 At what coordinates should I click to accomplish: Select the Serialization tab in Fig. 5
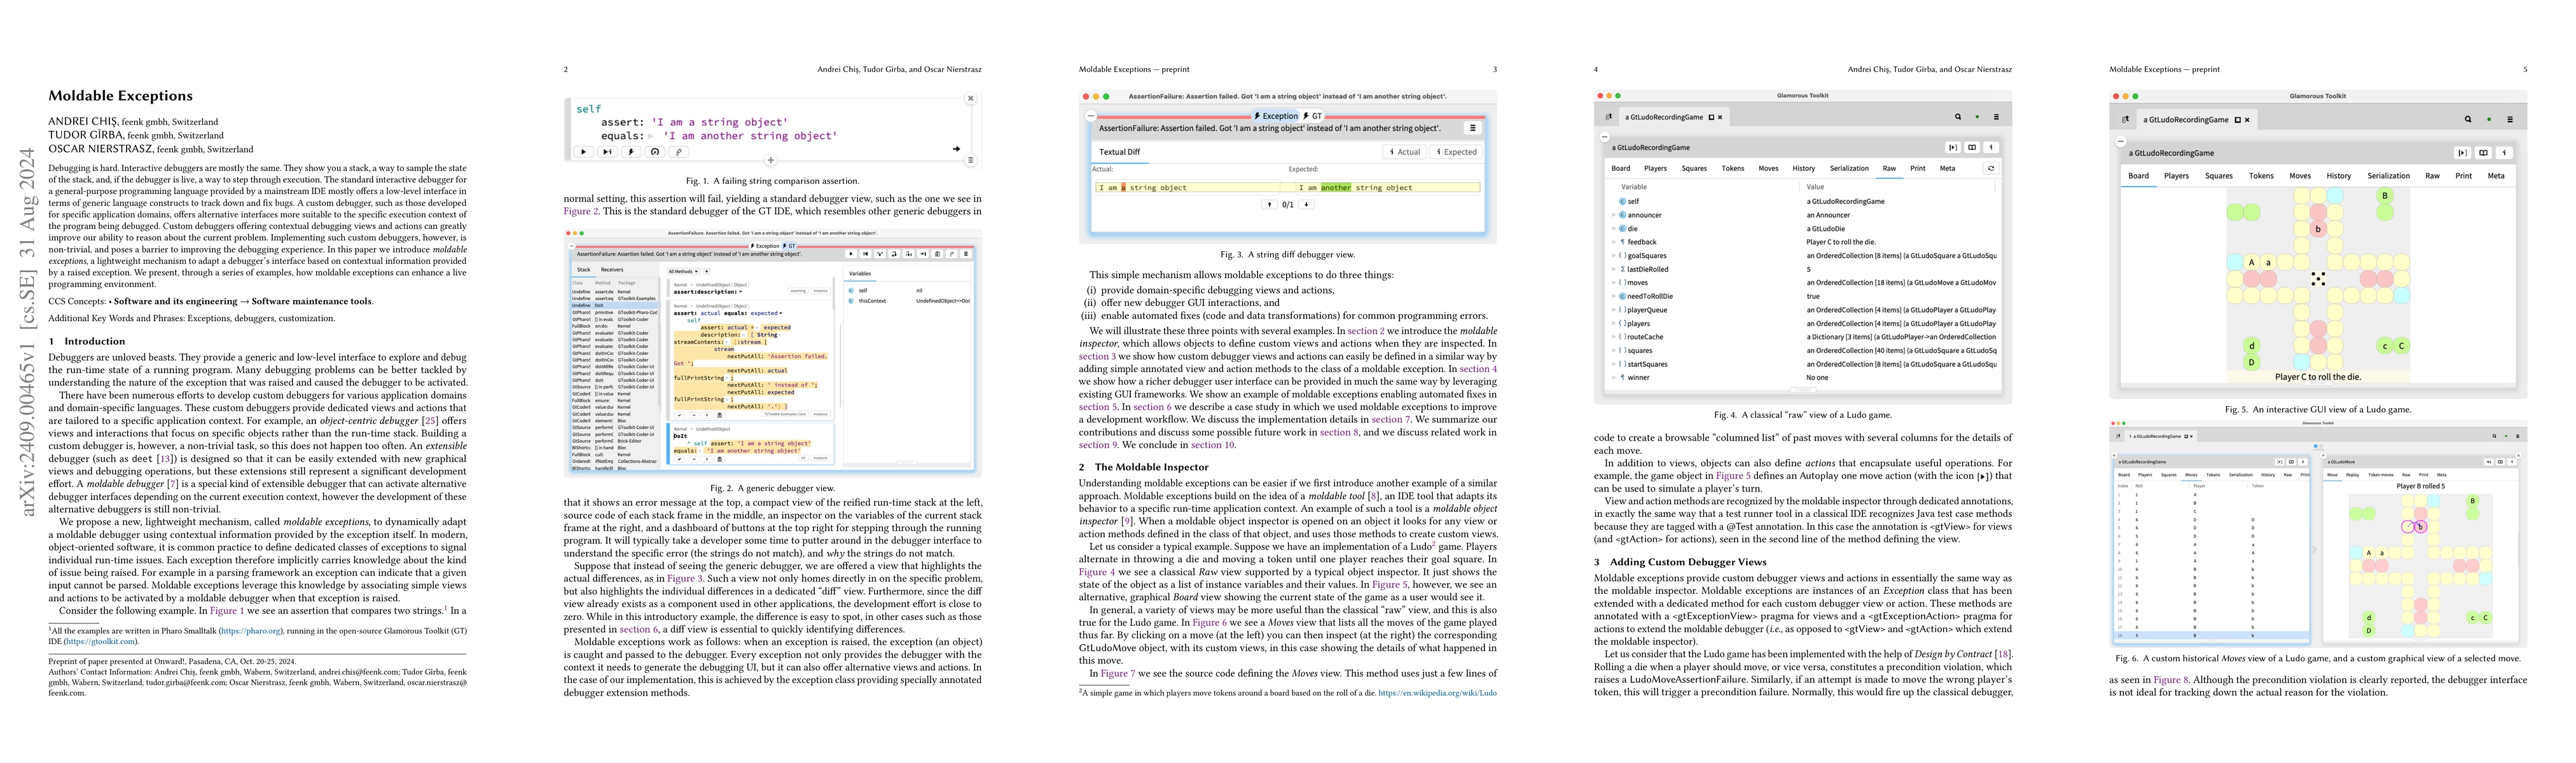coord(2388,176)
